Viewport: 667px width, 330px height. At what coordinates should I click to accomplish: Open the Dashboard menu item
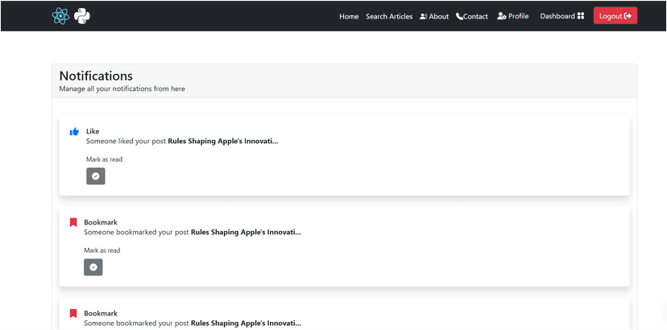tap(557, 16)
